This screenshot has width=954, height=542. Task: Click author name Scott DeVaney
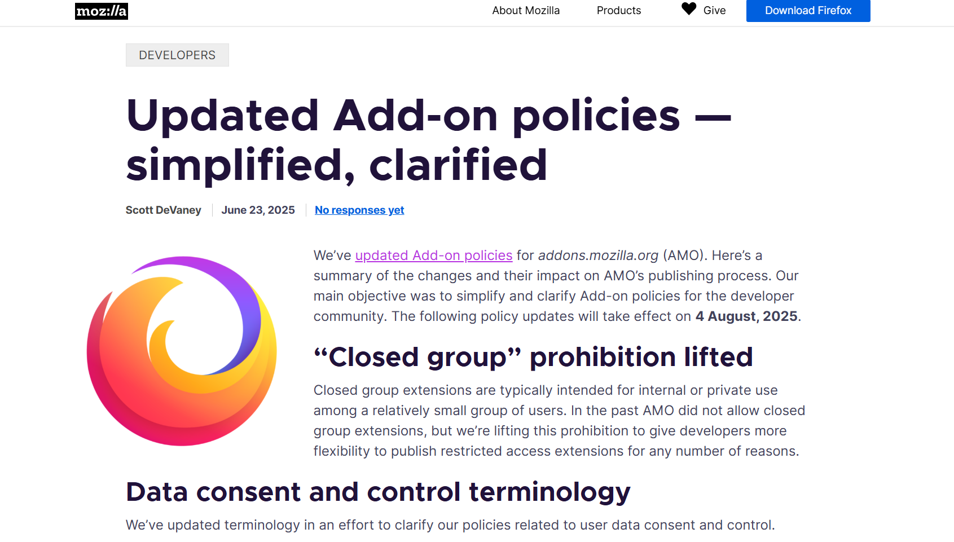click(x=163, y=210)
